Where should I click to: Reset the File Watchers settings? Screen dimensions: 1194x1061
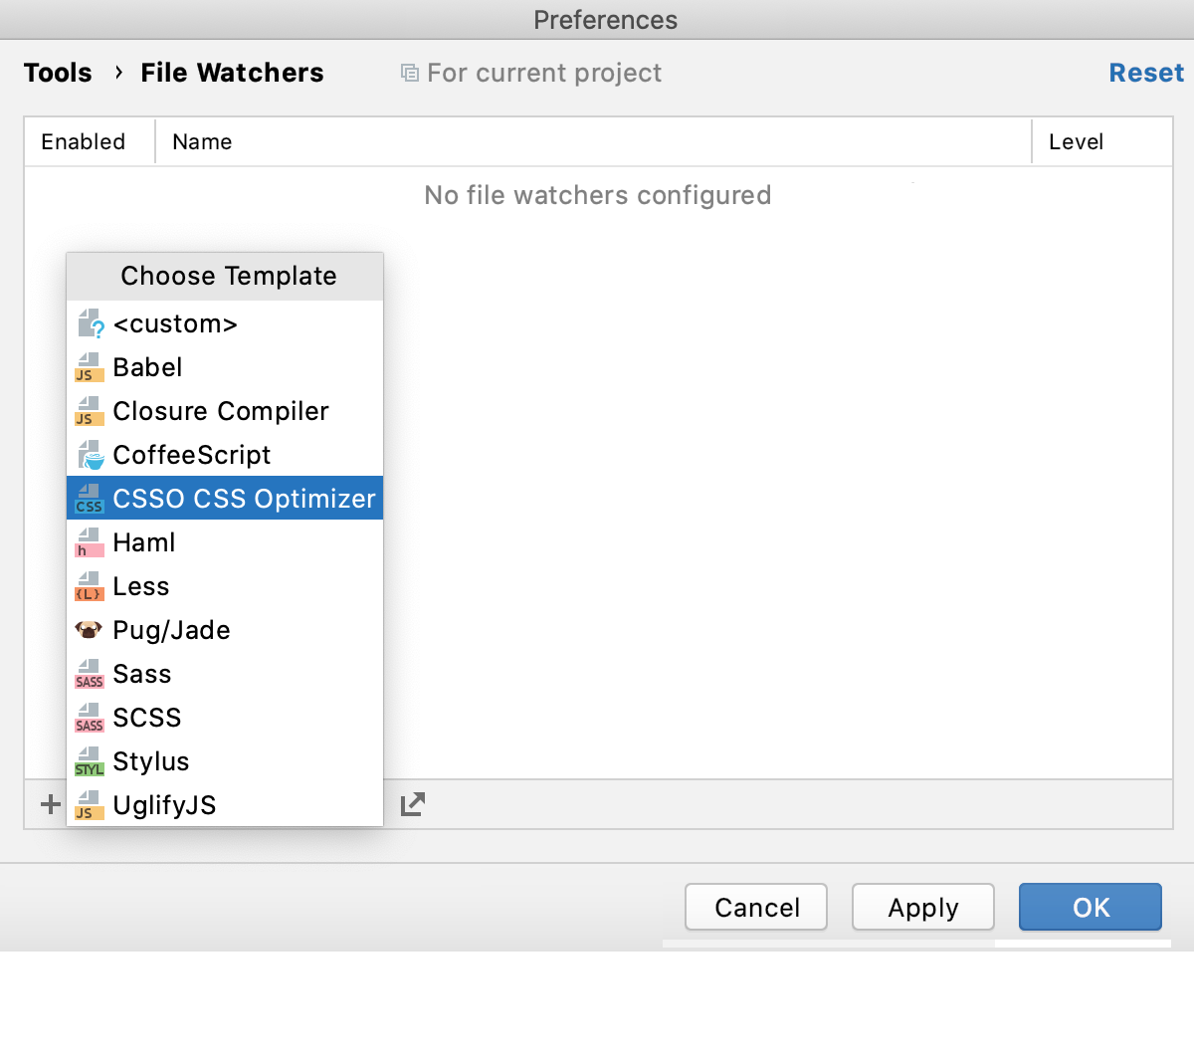click(1145, 72)
